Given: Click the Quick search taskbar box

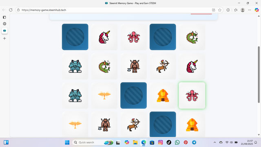Looking at the screenshot, I should [93, 143].
